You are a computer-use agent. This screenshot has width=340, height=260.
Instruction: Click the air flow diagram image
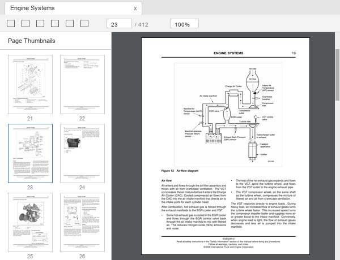[x=228, y=115]
